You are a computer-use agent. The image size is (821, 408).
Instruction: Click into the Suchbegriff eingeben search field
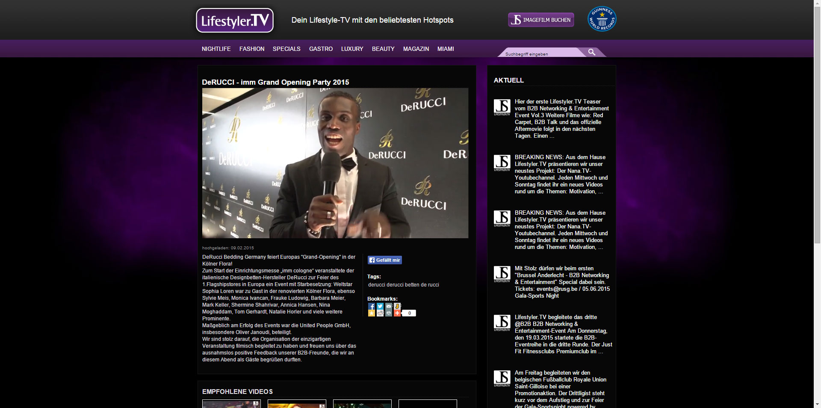click(x=541, y=53)
